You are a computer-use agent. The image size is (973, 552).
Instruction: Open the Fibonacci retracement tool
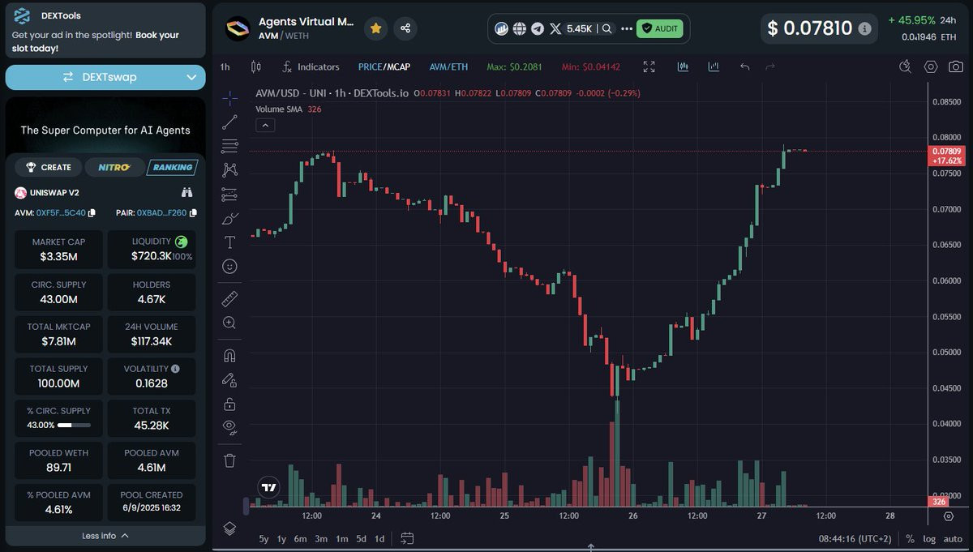click(229, 146)
